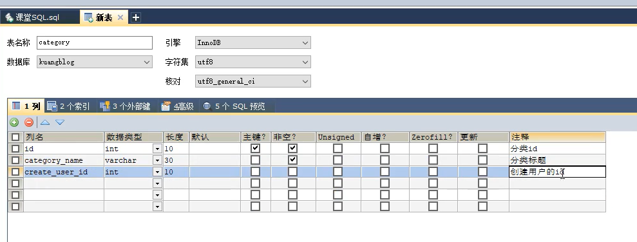Check Zerofill for category_name row

click(433, 160)
